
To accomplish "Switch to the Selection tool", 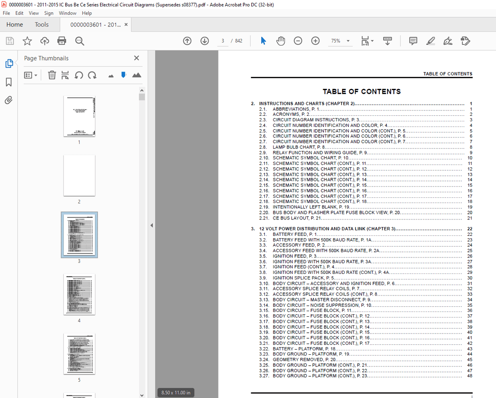I will tap(263, 41).
